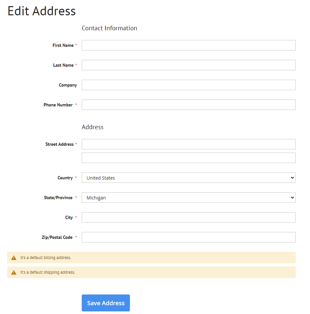Click the Country label
The image size is (310, 314).
(65, 178)
